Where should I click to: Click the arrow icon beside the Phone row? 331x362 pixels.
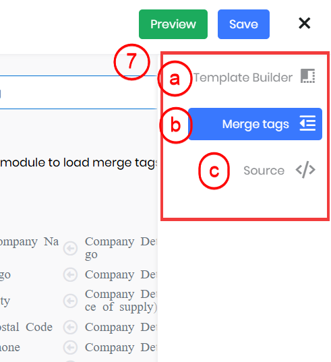click(x=70, y=347)
